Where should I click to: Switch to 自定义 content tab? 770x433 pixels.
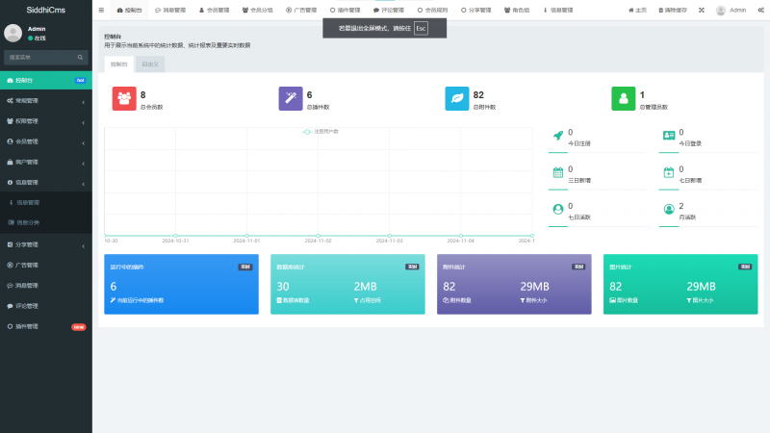[150, 64]
